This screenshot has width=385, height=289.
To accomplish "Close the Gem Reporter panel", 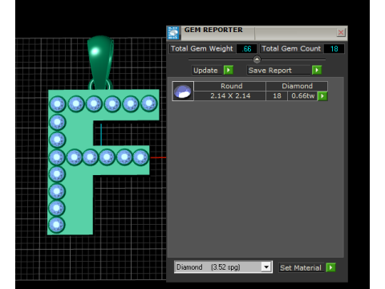I will [x=341, y=33].
